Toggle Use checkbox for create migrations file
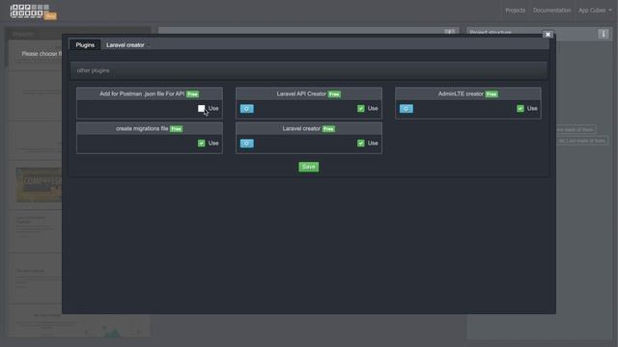The width and height of the screenshot is (618, 347). 202,144
